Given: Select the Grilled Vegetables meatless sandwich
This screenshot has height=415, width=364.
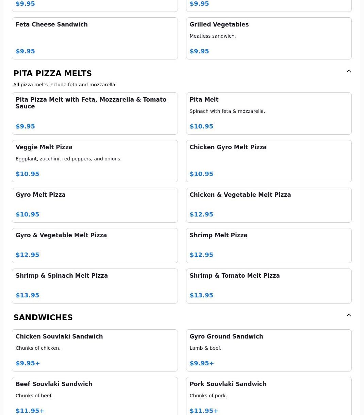Looking at the screenshot, I should (x=269, y=38).
